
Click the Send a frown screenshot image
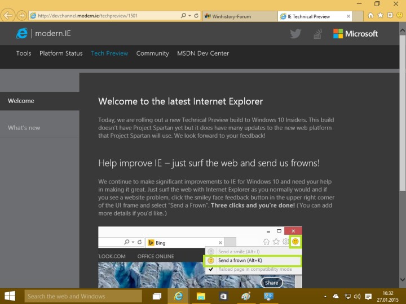click(200, 257)
